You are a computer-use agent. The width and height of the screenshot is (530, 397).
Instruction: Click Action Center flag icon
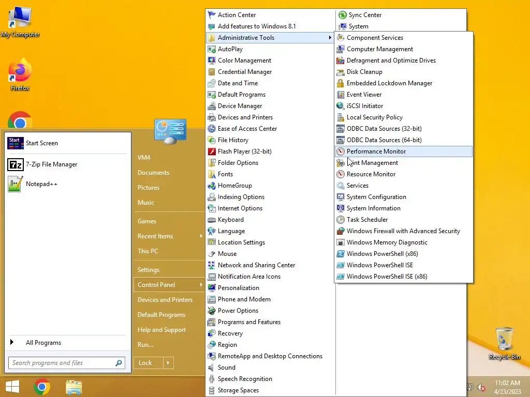[x=212, y=15]
